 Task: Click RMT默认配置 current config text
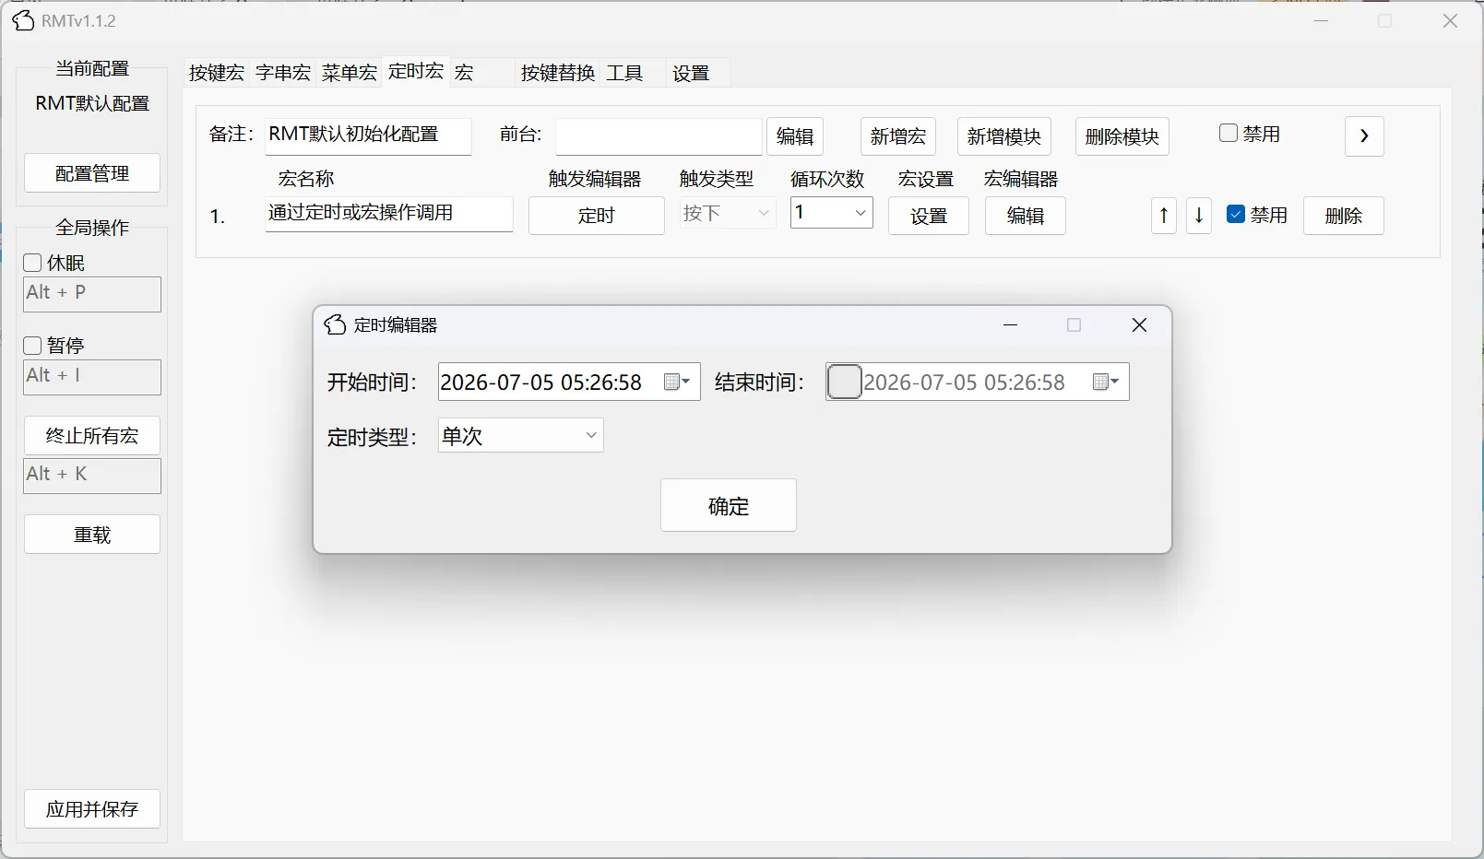(92, 103)
